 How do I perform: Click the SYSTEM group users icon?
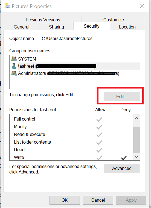coord(14,59)
